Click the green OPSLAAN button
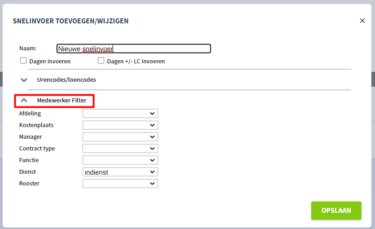Viewport: 375px width, 229px height. click(336, 211)
